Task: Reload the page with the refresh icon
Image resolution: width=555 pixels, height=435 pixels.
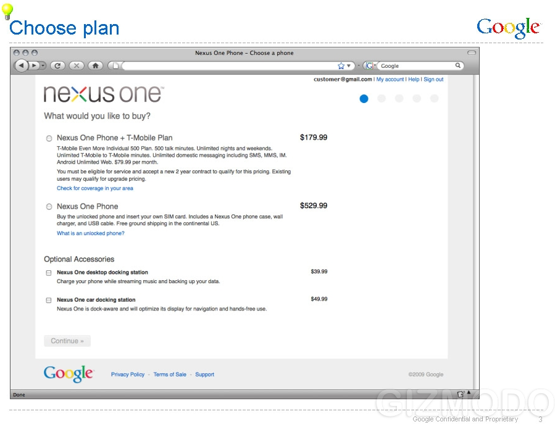Action: tap(57, 65)
